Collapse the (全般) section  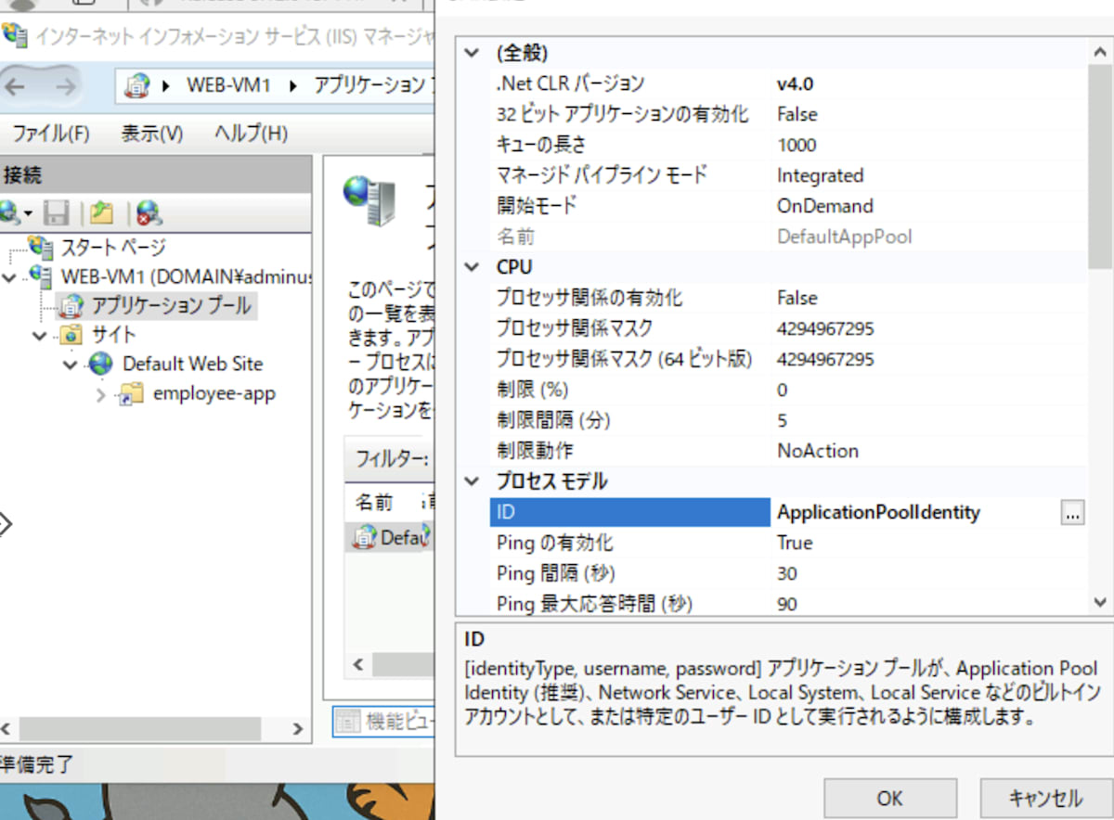(473, 53)
